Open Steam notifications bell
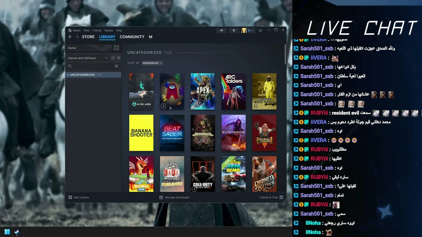This screenshot has height=237, width=422. point(234,30)
